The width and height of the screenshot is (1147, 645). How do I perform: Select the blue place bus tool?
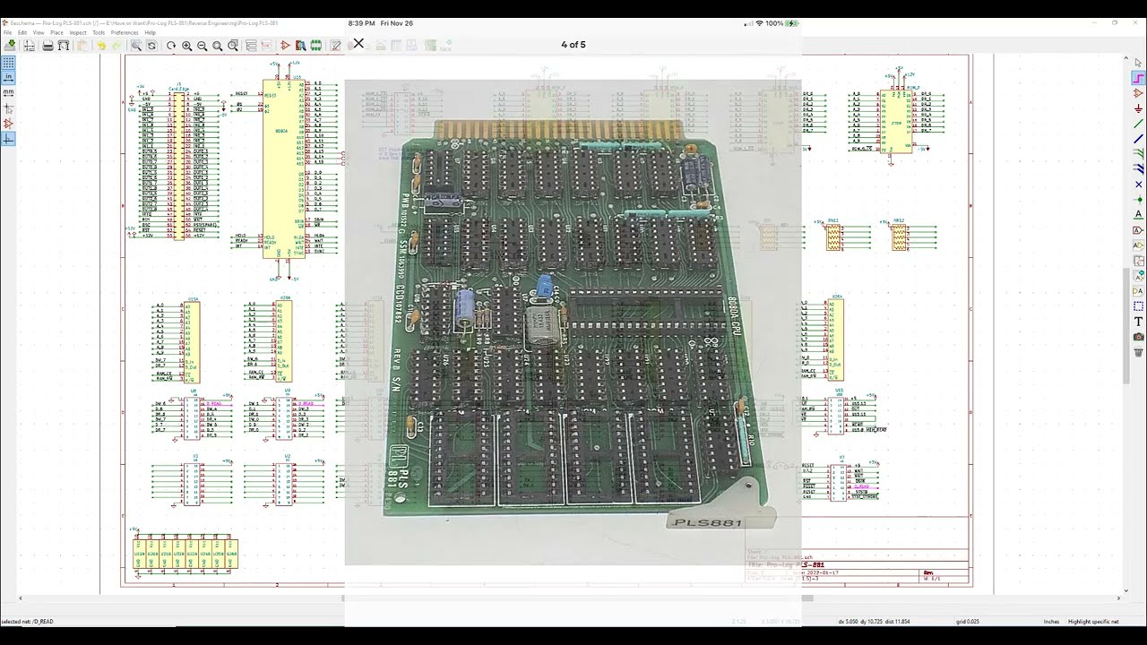1138,139
